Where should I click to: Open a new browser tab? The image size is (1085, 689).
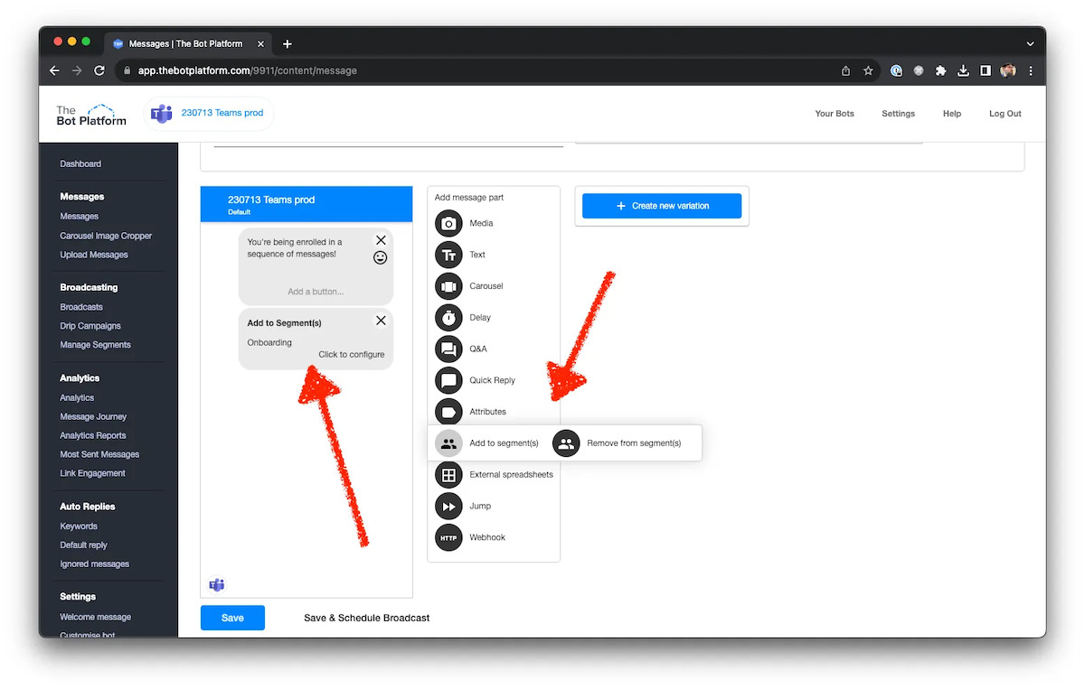pos(288,43)
